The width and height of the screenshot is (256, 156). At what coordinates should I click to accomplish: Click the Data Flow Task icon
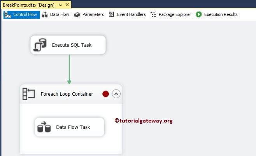44,127
